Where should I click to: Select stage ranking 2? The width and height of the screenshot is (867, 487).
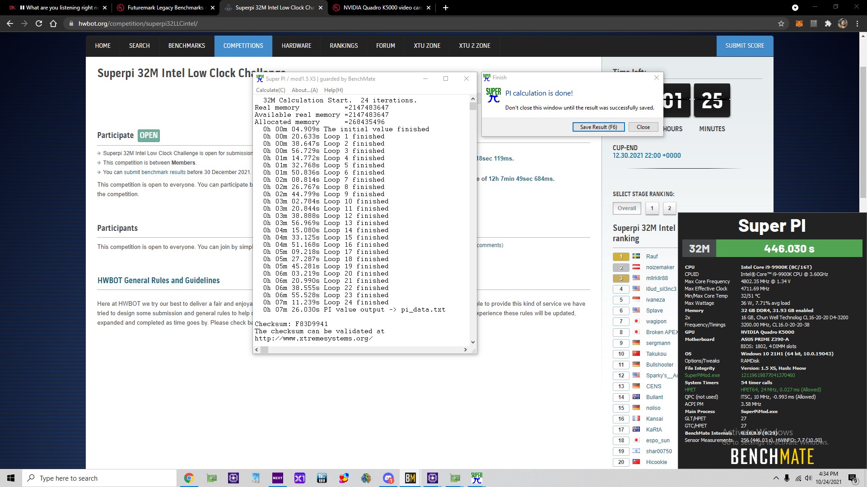coord(669,208)
